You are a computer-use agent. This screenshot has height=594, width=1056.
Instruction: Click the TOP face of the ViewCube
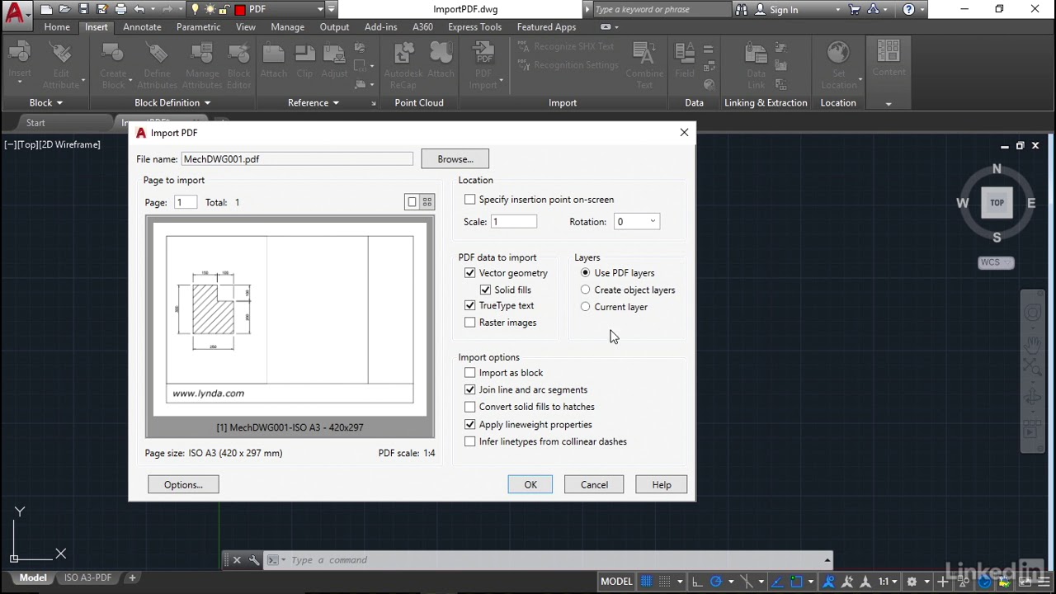coord(997,203)
